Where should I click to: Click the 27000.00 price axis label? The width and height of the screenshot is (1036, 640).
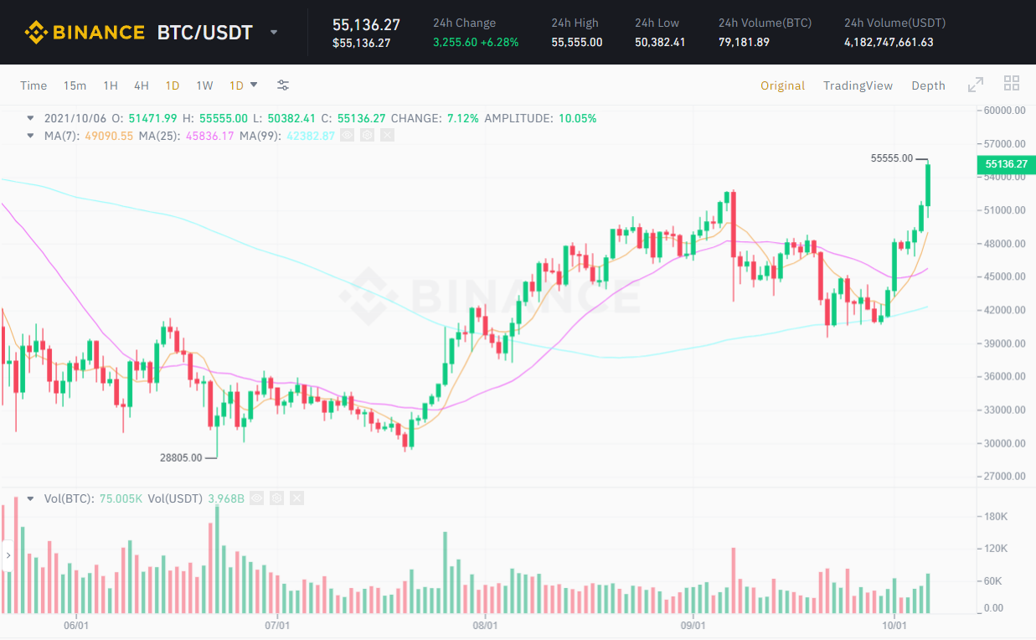(1004, 476)
